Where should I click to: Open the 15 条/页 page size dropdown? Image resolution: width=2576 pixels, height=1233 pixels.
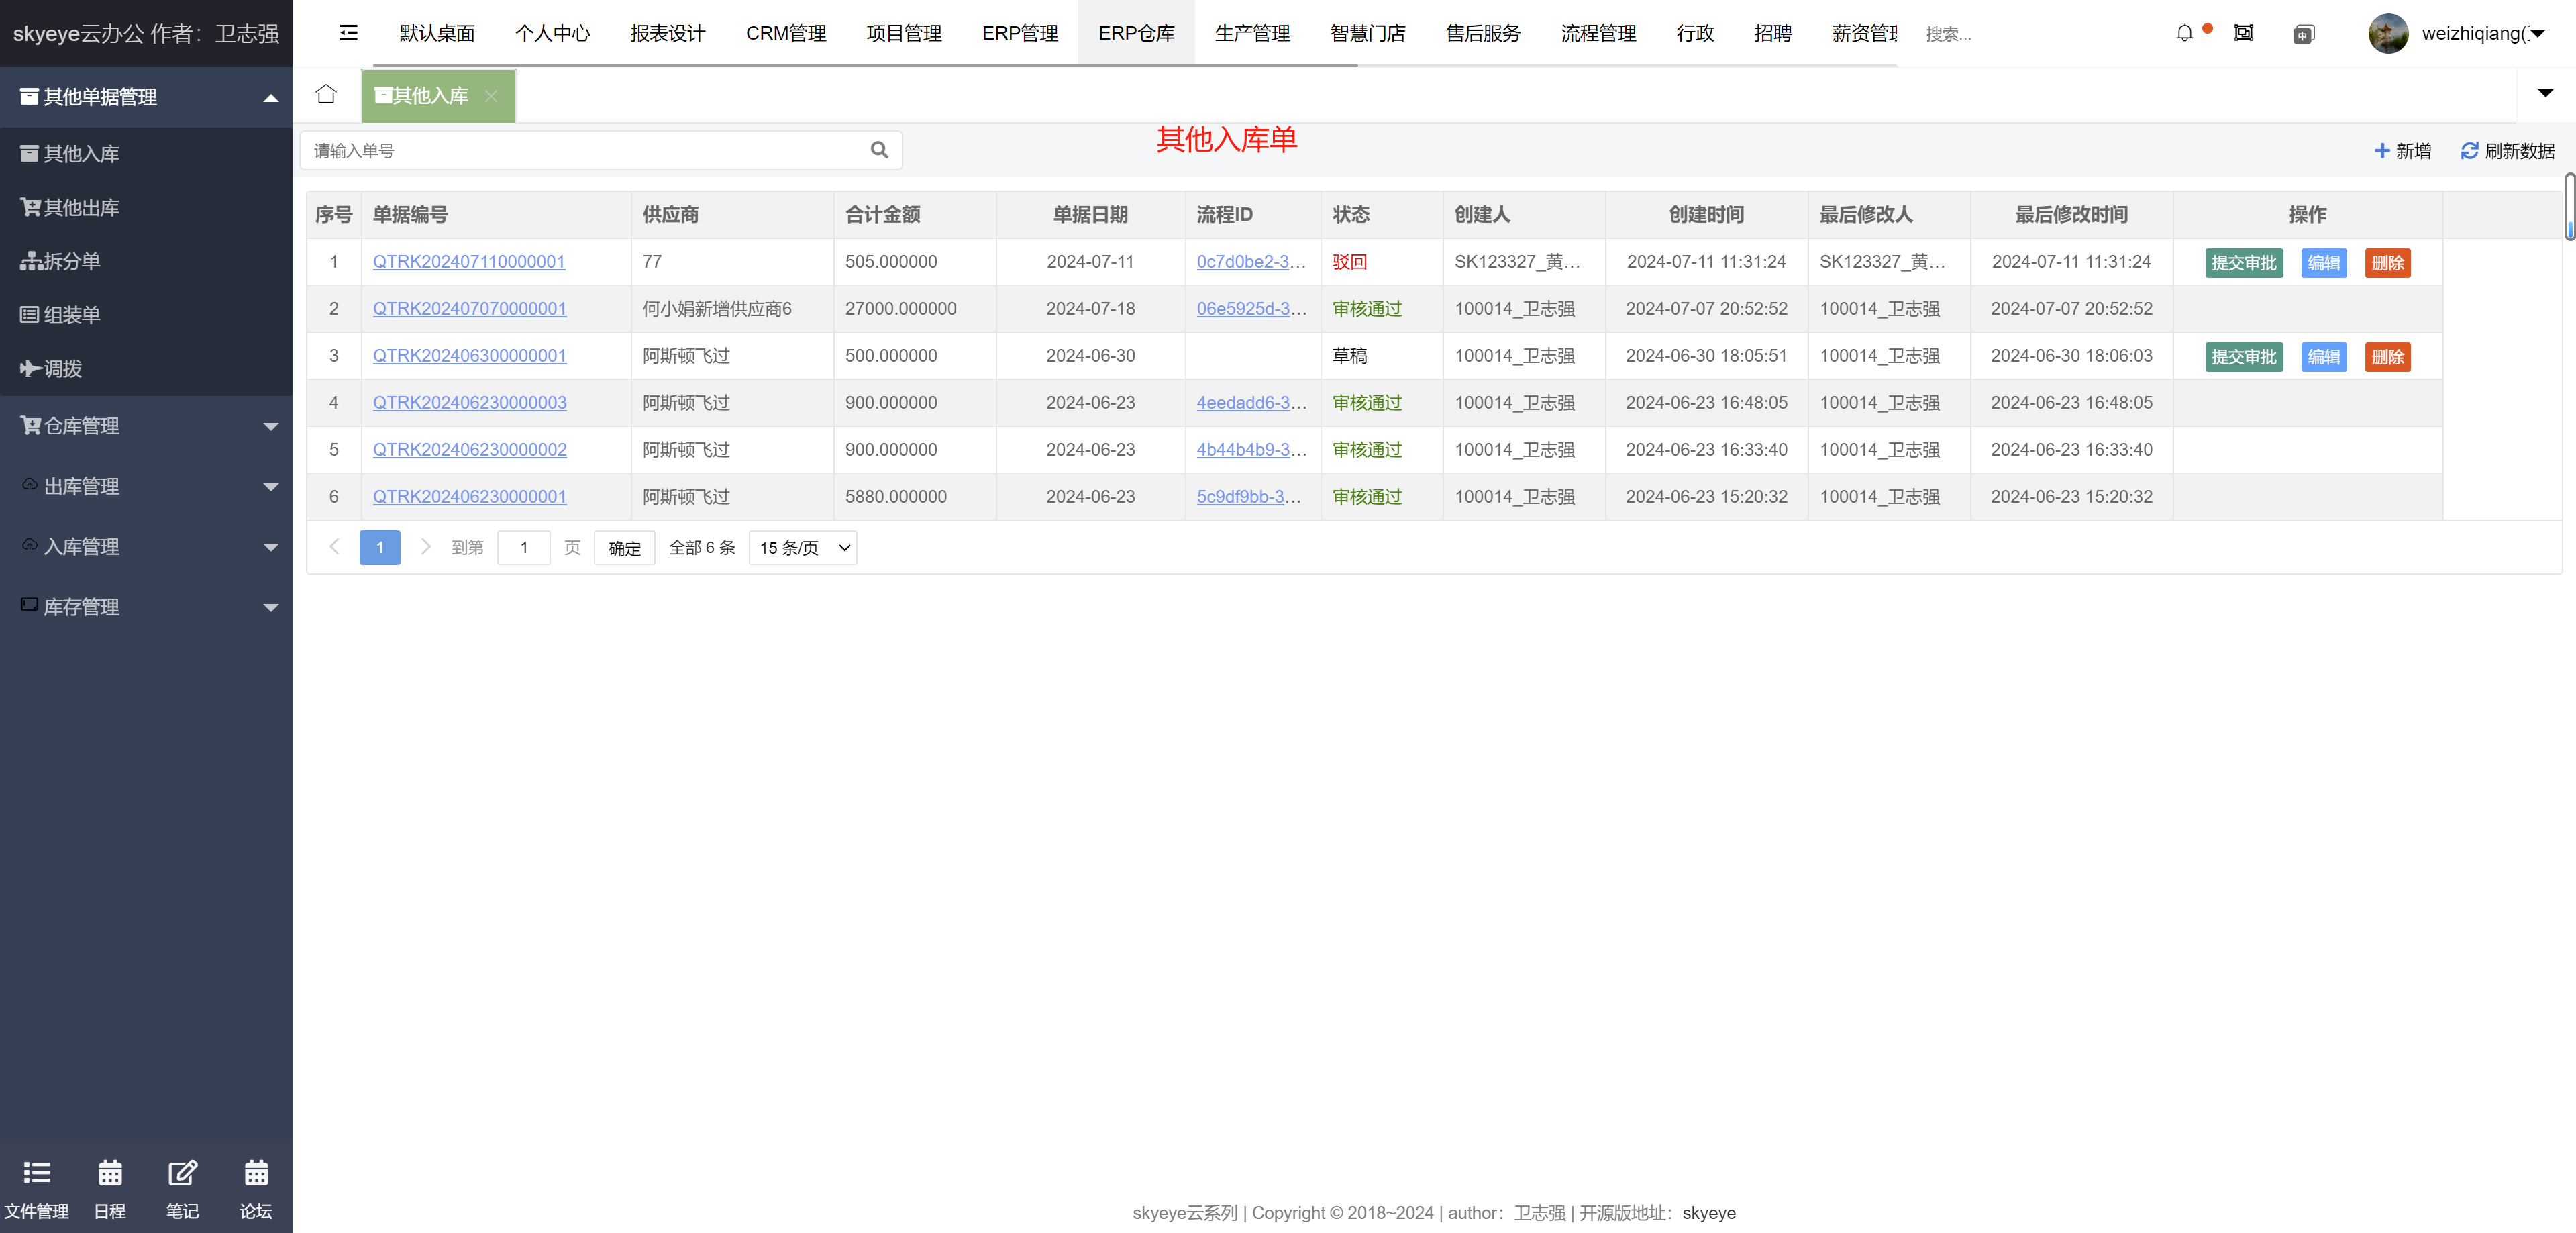tap(803, 548)
